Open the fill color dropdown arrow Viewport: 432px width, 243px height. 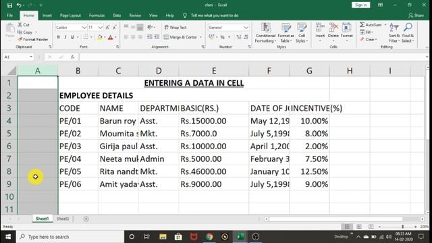pos(105,37)
